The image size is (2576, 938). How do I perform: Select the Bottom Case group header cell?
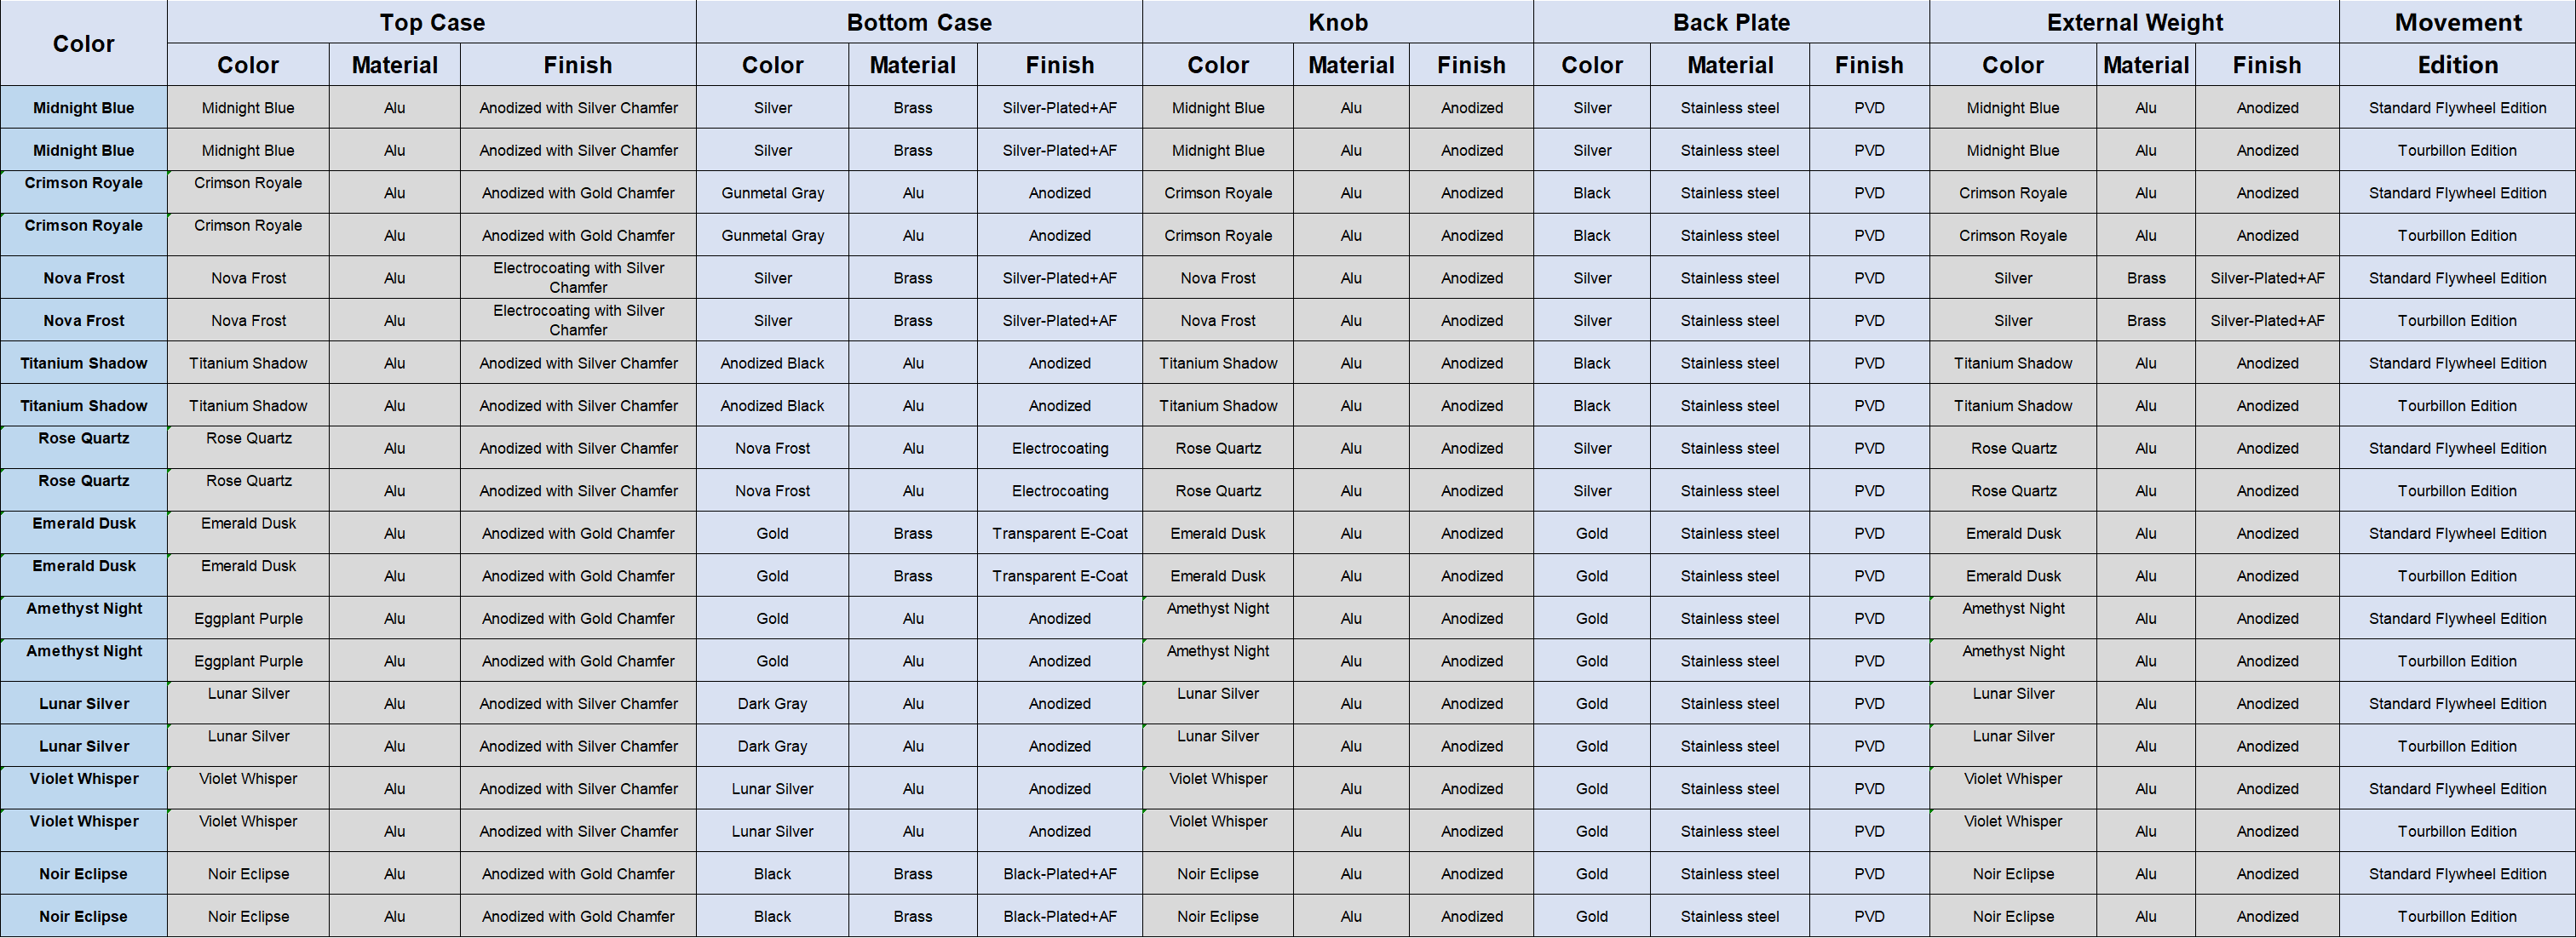918,22
